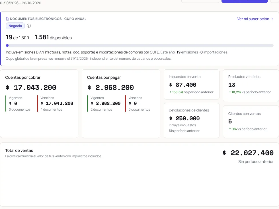This screenshot has height=209, width=279.
Task: Click the $ 87.400 tax amount
Action: [182, 85]
